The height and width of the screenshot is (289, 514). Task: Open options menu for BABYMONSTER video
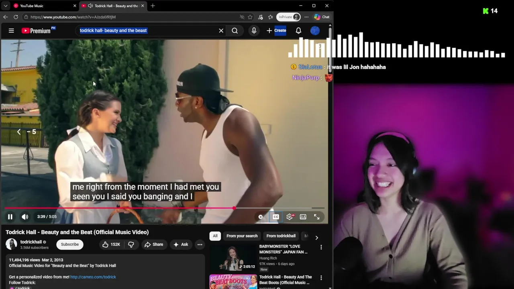coord(321,247)
